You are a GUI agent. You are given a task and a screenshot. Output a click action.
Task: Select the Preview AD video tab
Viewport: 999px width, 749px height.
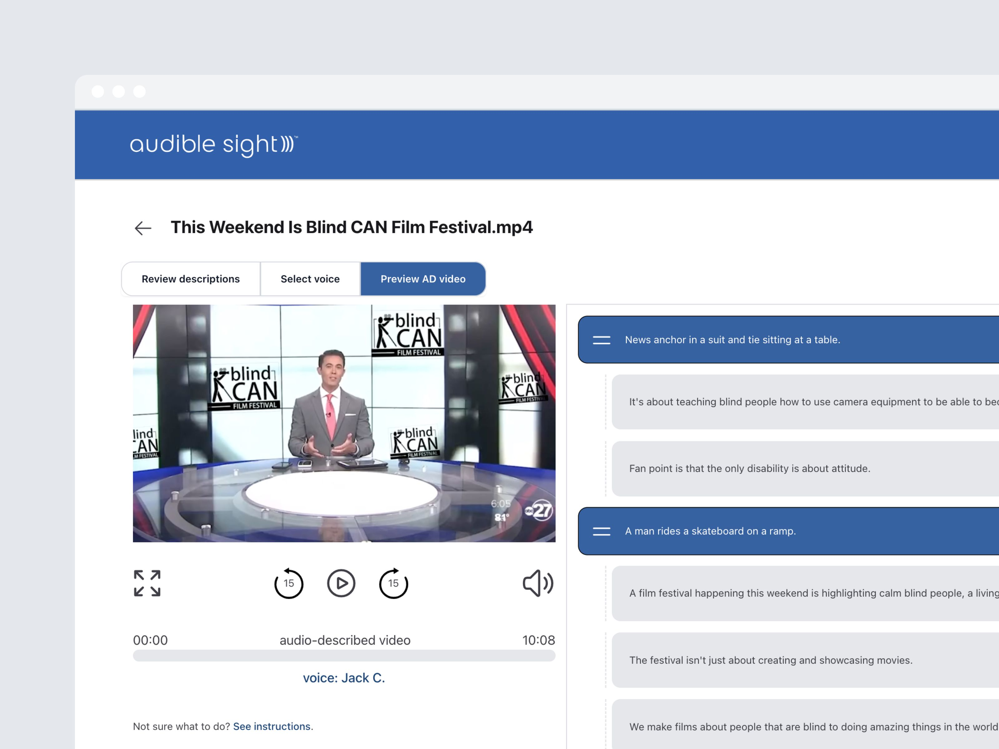pyautogui.click(x=423, y=279)
